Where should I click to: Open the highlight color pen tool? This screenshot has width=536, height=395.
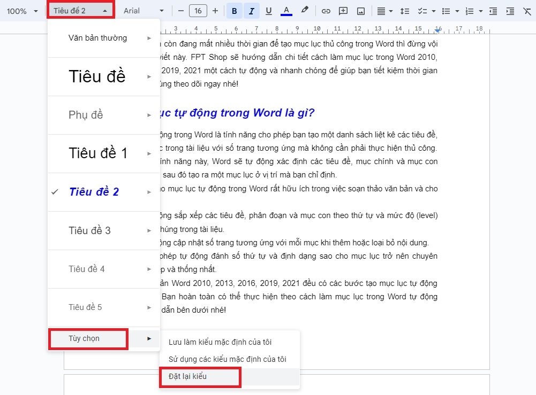(304, 10)
